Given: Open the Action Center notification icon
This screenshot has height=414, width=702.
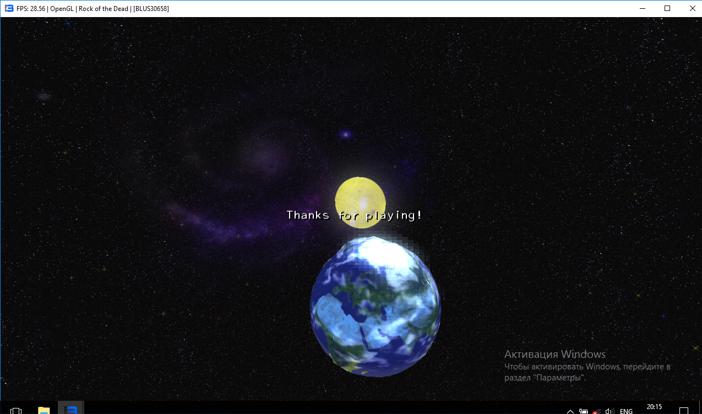Looking at the screenshot, I should (x=684, y=411).
